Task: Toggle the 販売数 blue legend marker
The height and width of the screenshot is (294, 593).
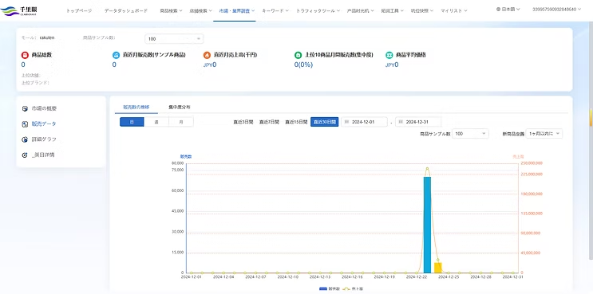Action: 323,288
